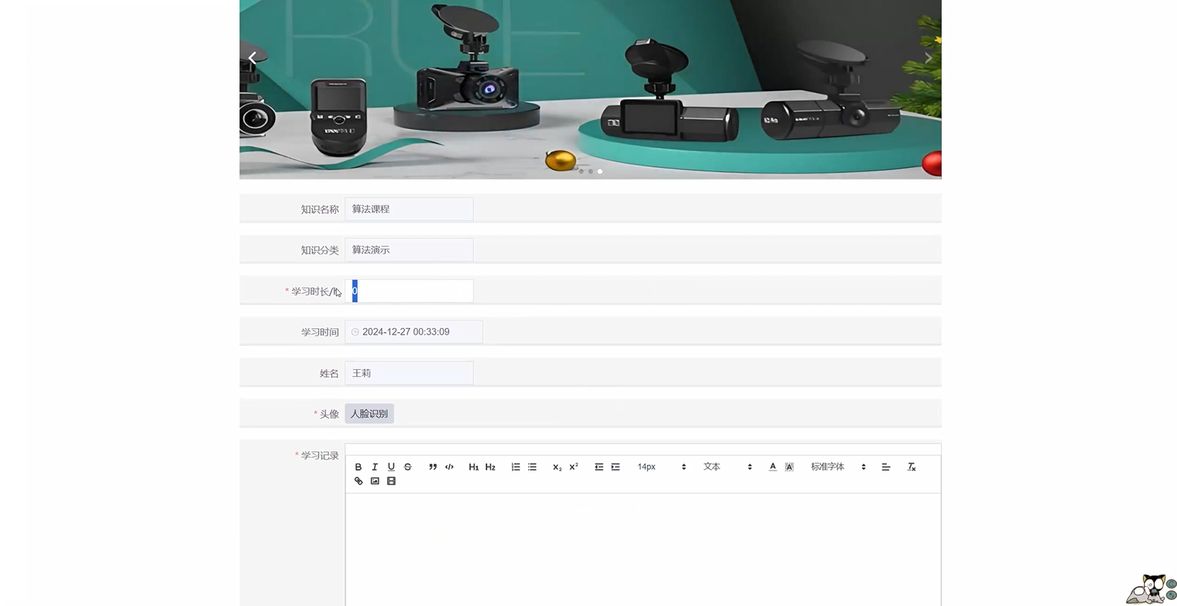Toggle the ordered list
This screenshot has width=1177, height=606.
point(515,467)
